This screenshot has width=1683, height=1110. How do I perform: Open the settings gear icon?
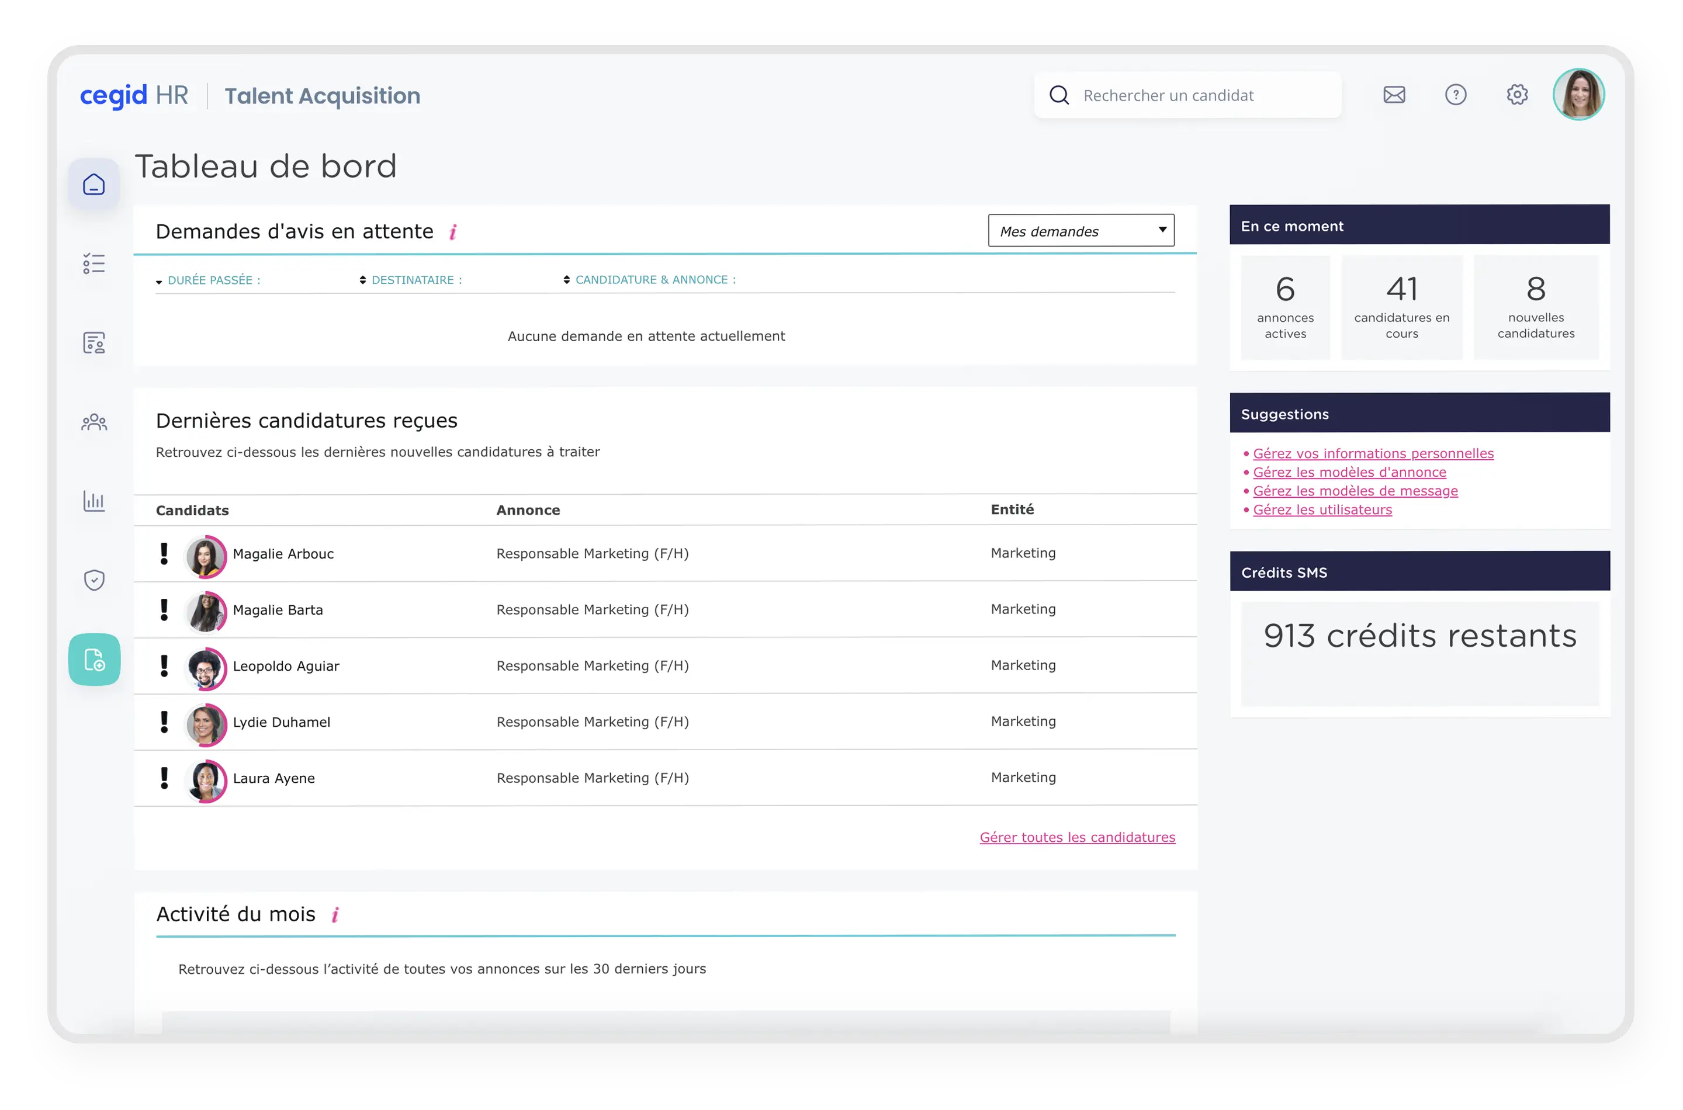(x=1516, y=95)
